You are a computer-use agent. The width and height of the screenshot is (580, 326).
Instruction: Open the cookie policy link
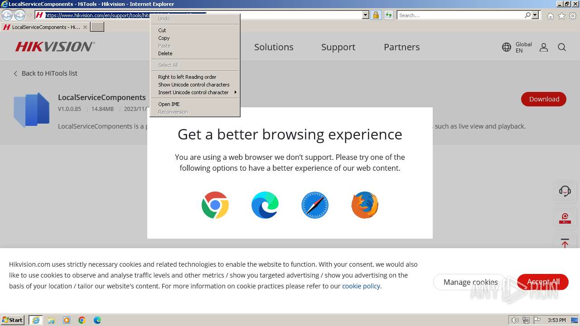point(361,286)
